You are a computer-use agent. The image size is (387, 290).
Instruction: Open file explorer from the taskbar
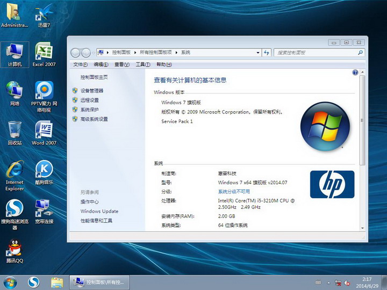pyautogui.click(x=57, y=282)
